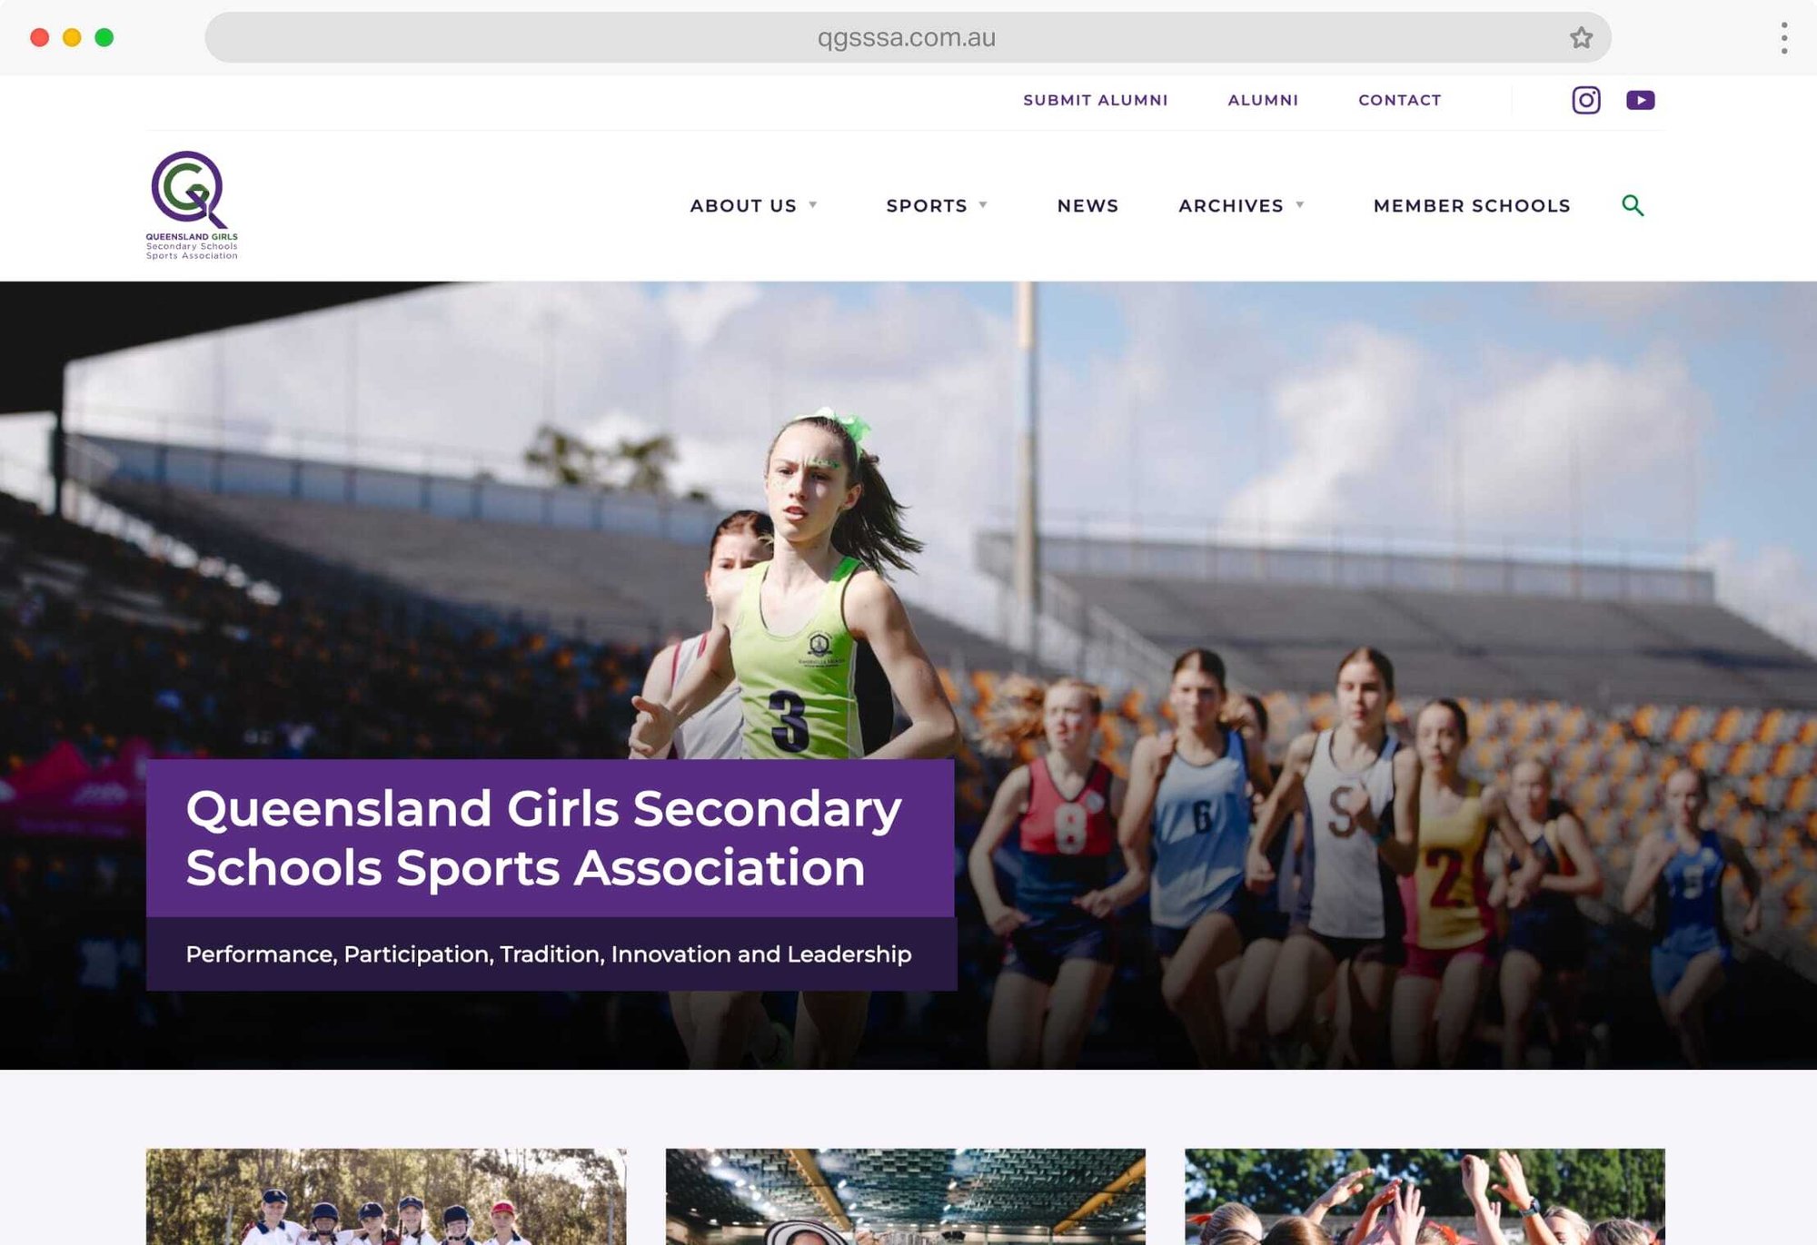Open the raised hands team thumbnail
This screenshot has width=1817, height=1245.
[x=1425, y=1196]
